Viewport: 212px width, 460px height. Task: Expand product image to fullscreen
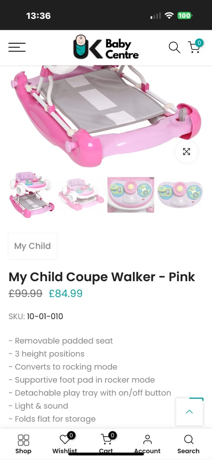pos(186,152)
